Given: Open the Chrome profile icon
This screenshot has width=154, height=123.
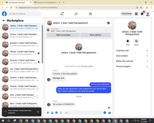Looking at the screenshot, I should tap(147, 8).
